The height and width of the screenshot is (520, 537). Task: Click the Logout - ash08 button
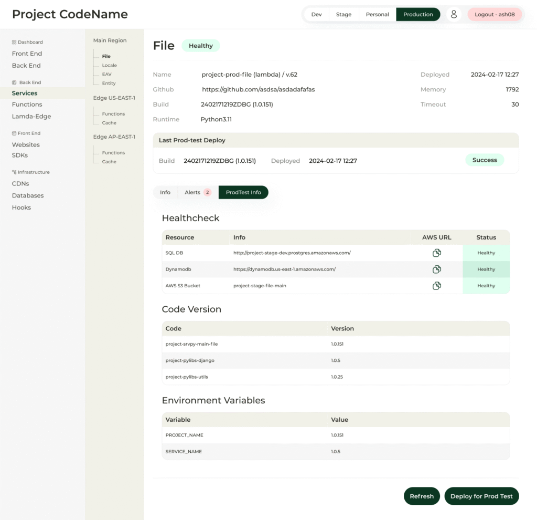tap(495, 15)
